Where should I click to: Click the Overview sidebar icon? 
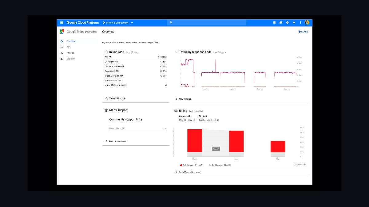pos(62,41)
